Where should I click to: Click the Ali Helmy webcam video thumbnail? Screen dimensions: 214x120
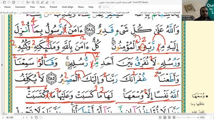[x=198, y=10]
